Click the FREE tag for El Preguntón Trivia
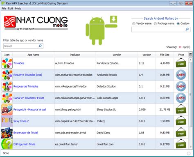 pos(181,144)
